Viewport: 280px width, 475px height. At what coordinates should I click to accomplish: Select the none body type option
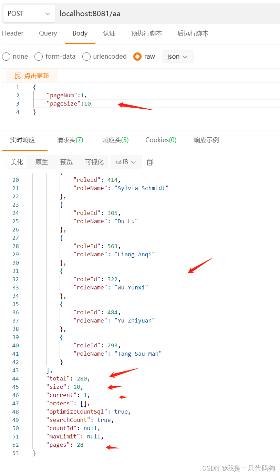[6, 56]
